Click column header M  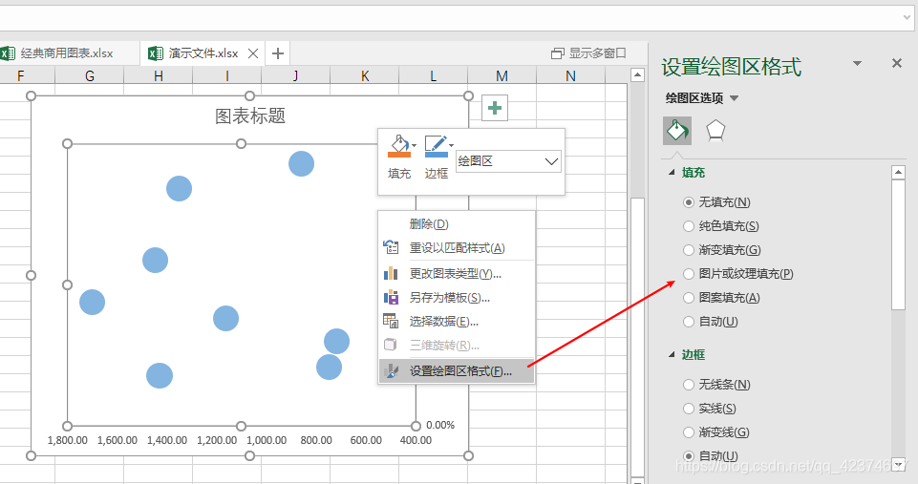tap(502, 75)
